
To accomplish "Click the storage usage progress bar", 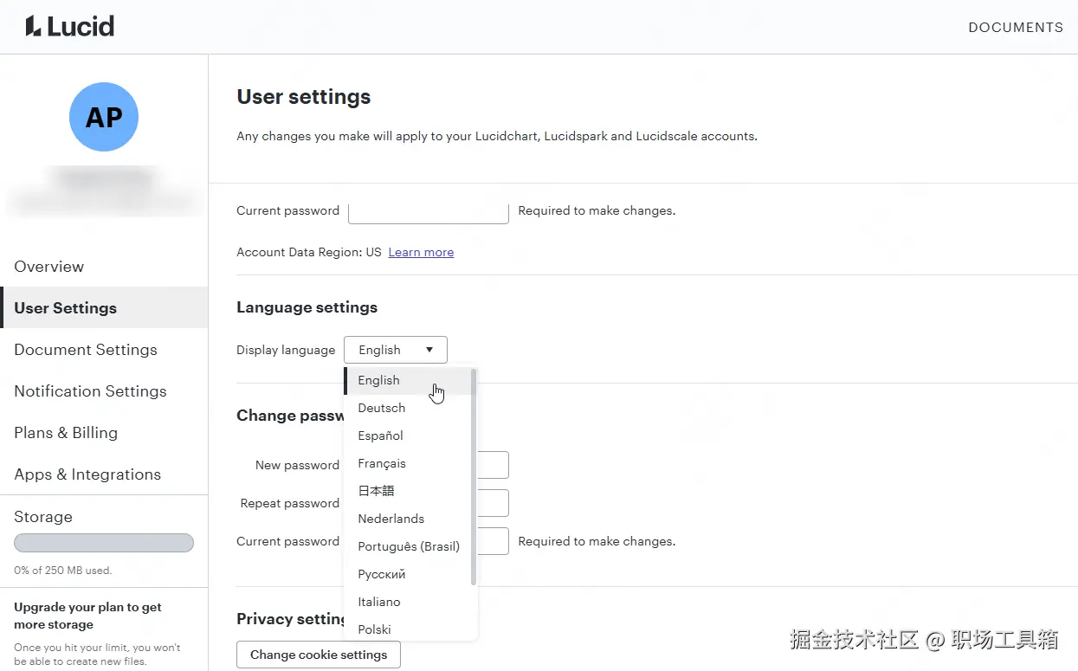I will pos(104,543).
